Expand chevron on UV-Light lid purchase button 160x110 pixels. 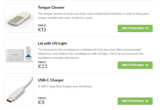(x=147, y=65)
